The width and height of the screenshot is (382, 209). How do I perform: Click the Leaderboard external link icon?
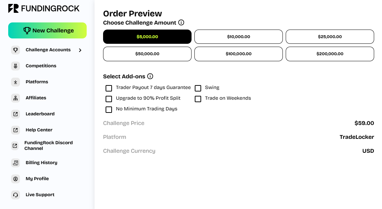15,114
